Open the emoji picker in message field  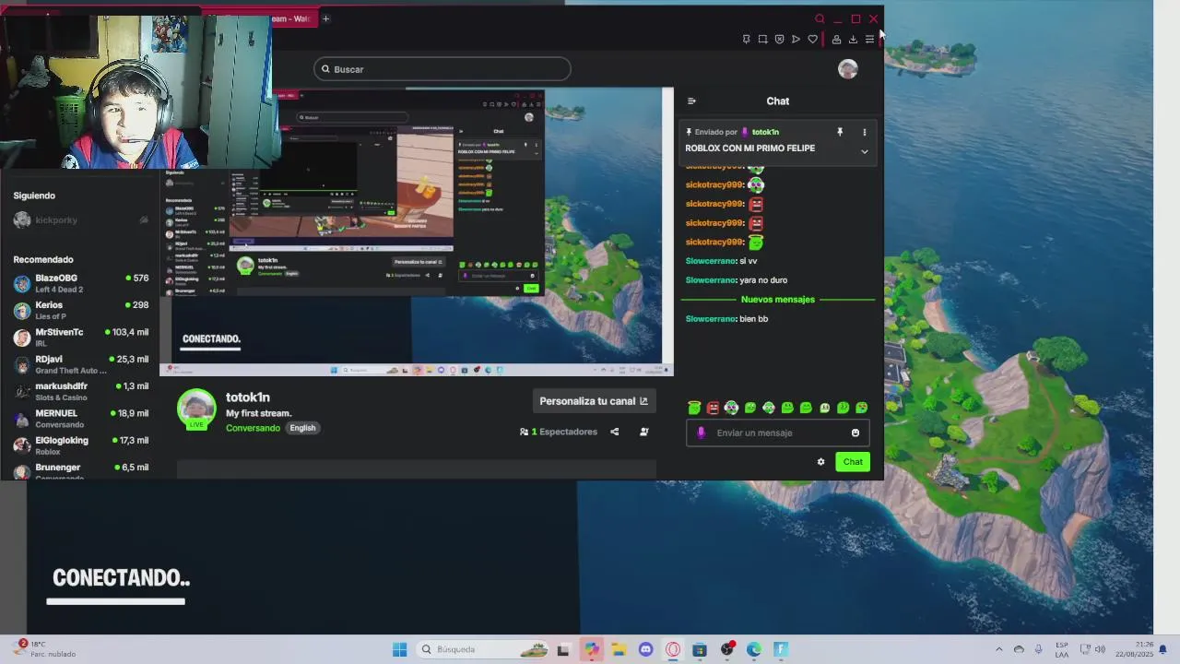pyautogui.click(x=855, y=433)
